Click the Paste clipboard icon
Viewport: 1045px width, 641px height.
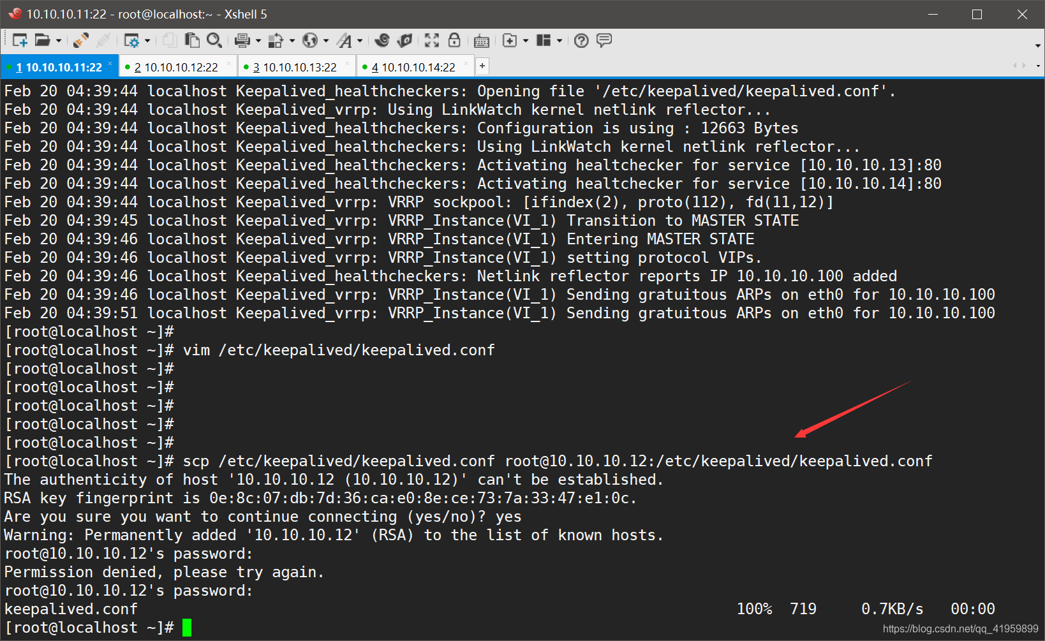pos(191,41)
